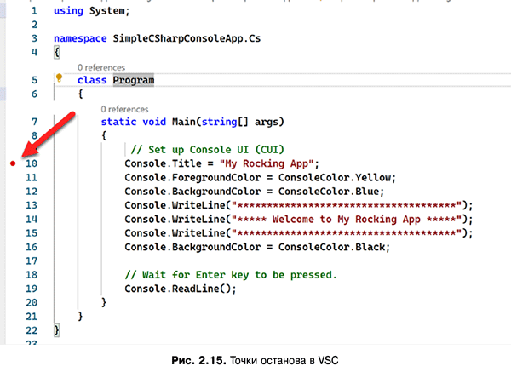Click the lightbulb quick actions icon

tap(60, 79)
